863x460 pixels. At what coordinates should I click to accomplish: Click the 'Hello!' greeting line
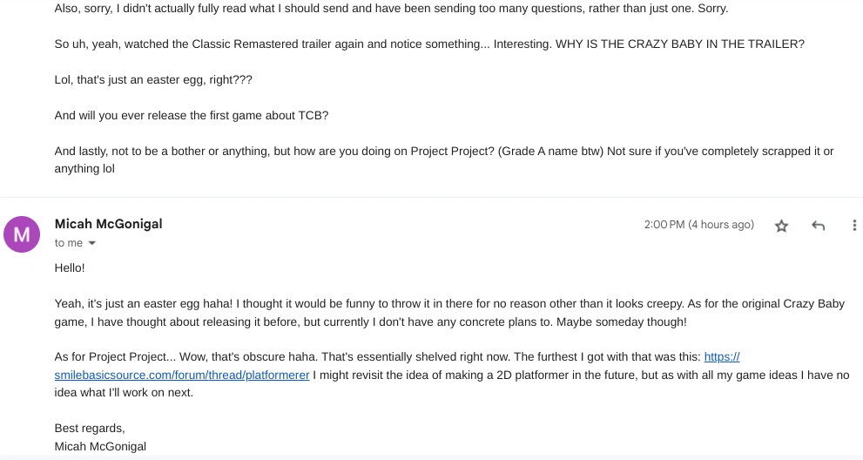click(70, 268)
